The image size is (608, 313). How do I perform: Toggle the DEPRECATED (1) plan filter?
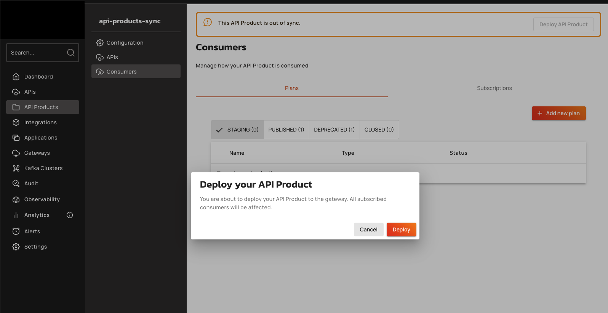334,130
